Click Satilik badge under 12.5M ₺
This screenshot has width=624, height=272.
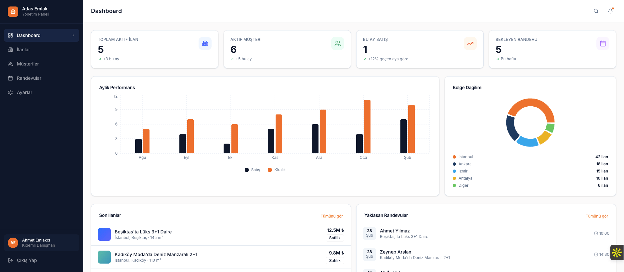click(335, 238)
